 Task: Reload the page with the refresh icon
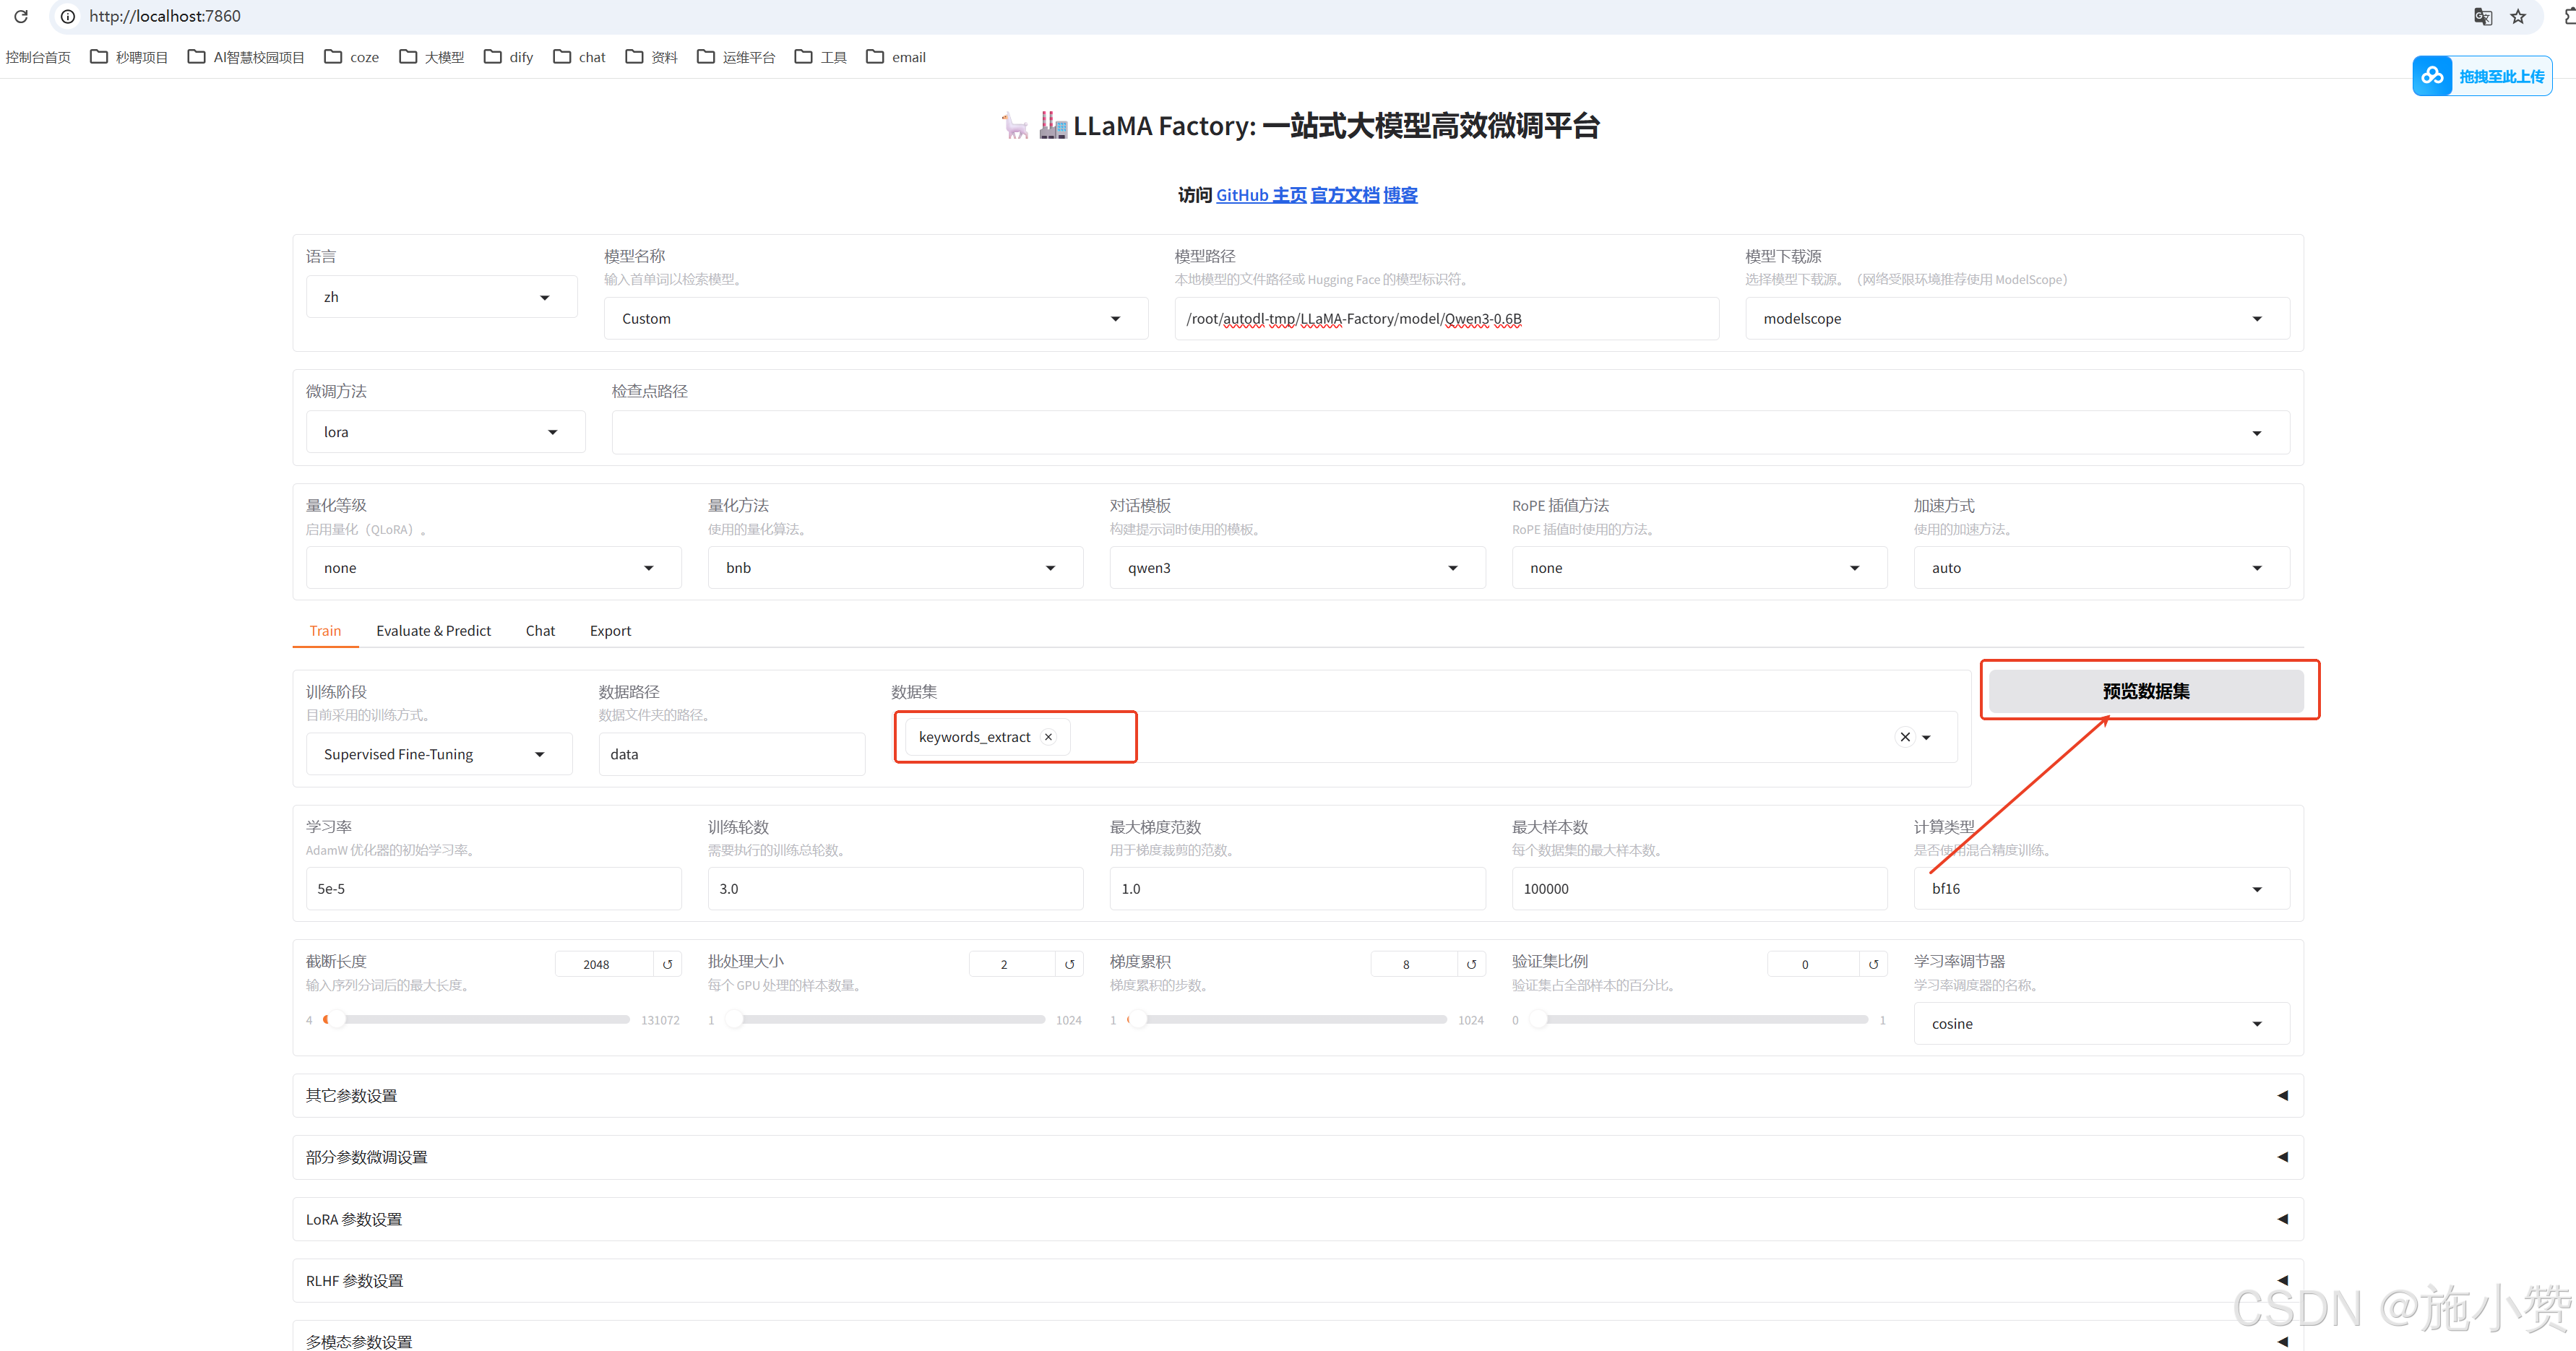point(21,16)
